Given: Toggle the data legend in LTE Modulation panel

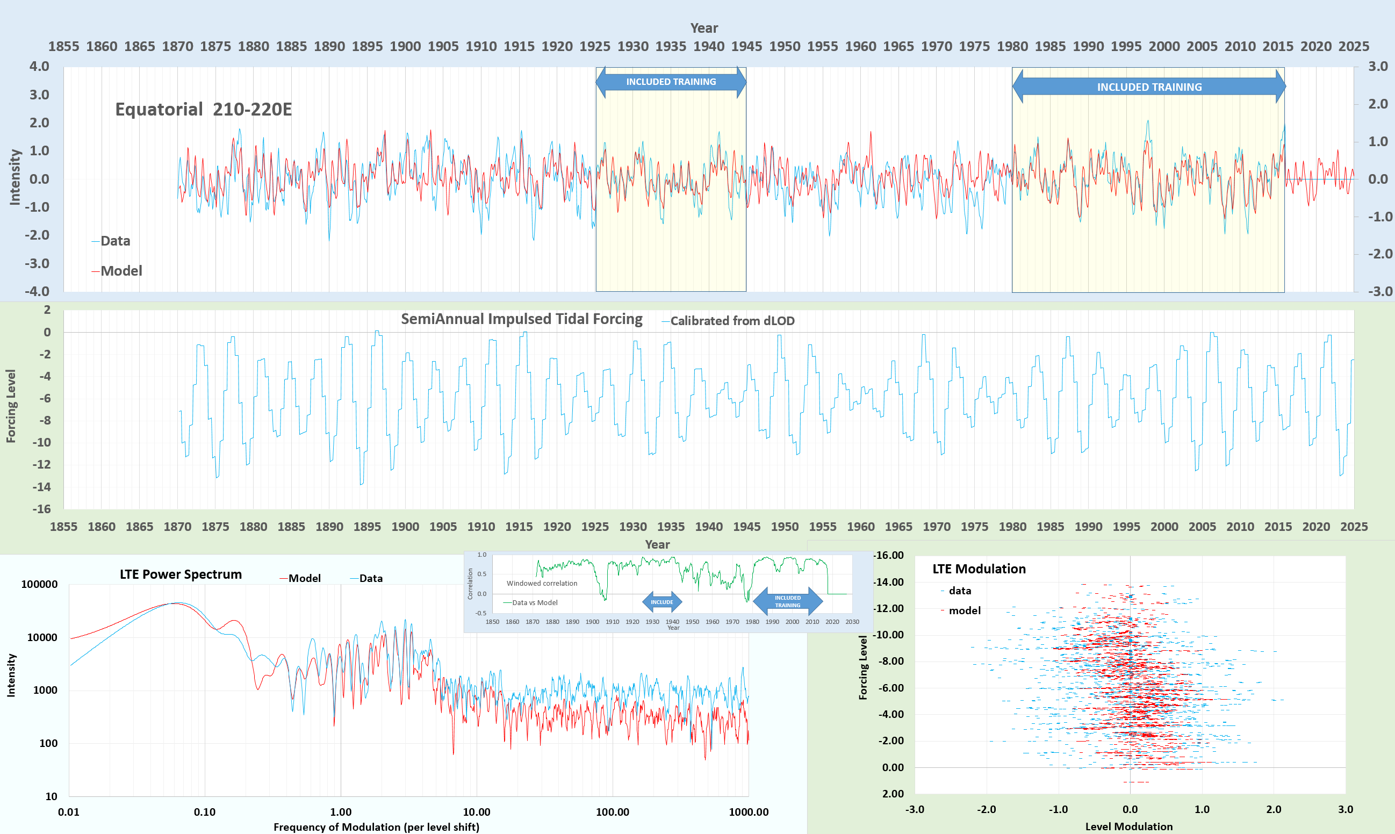Looking at the screenshot, I should (x=960, y=591).
